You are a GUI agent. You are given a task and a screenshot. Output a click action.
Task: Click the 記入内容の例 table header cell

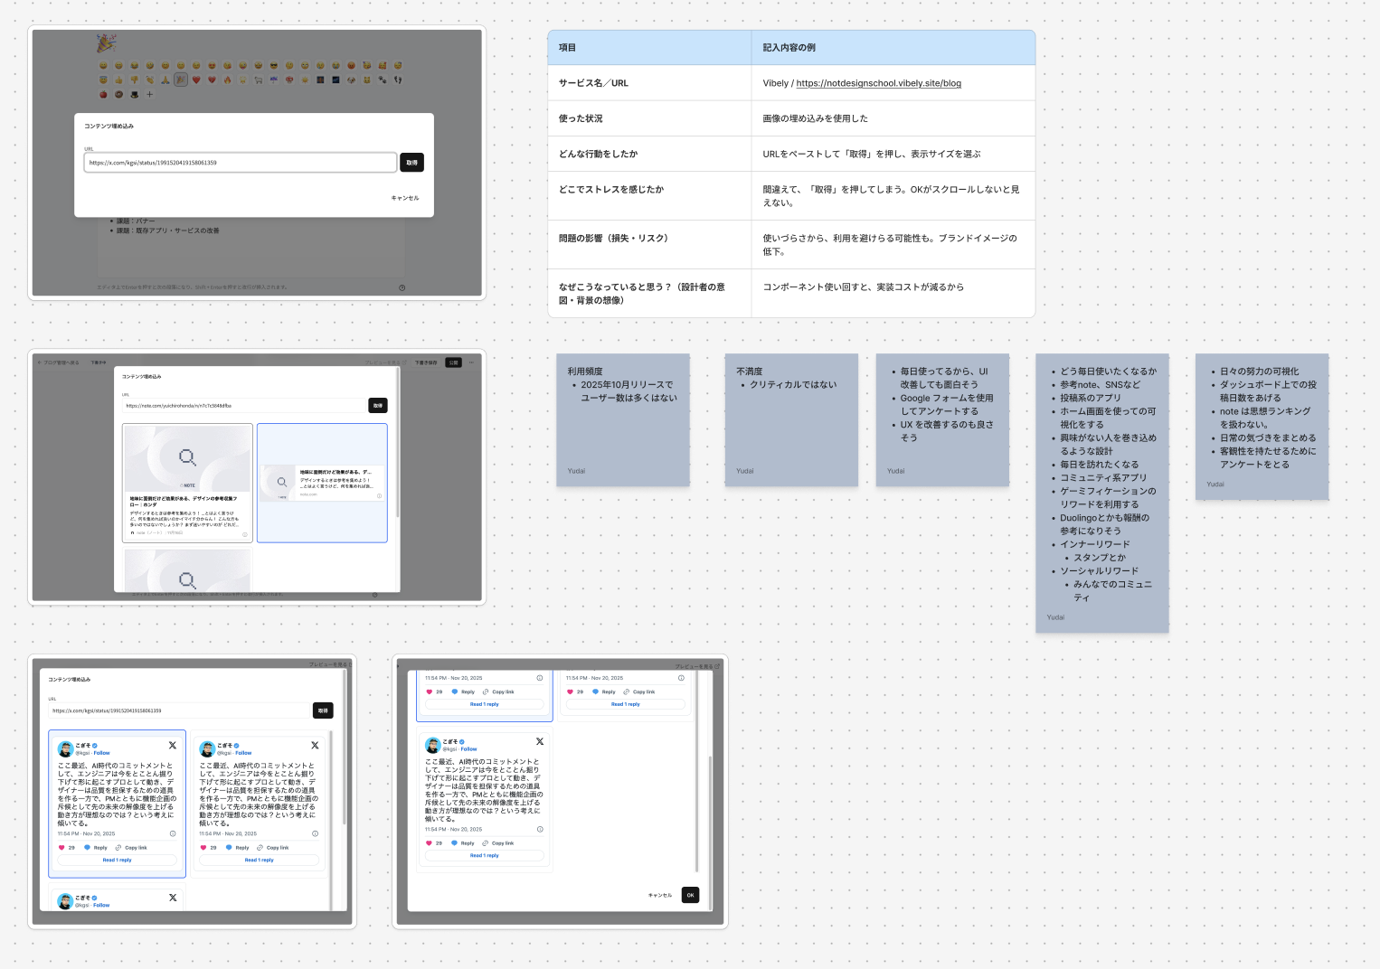pos(892,48)
